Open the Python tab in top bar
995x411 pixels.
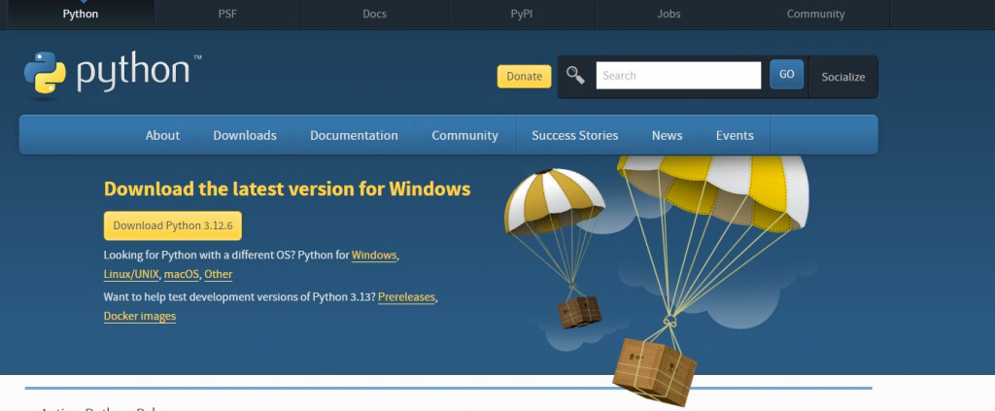[81, 14]
